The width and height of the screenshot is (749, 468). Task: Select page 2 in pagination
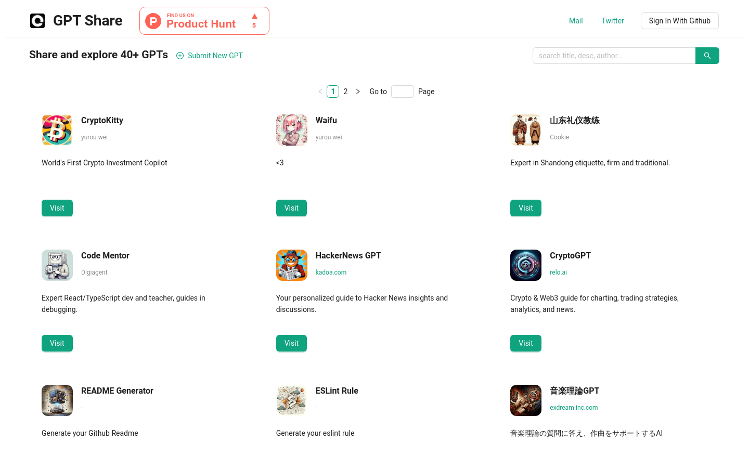point(345,92)
